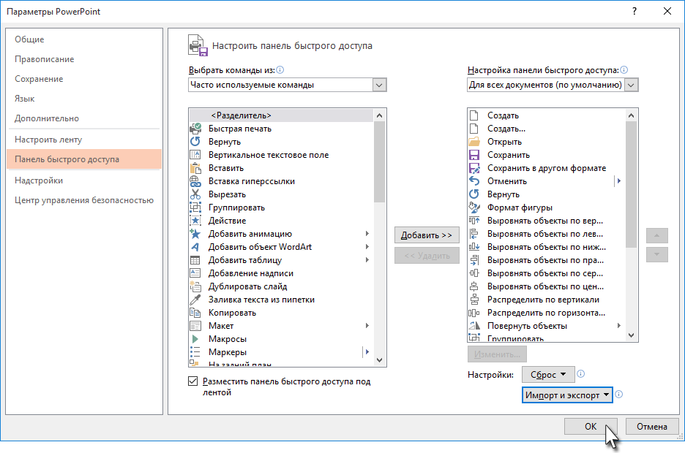Switch to the Правописание category
The height and width of the screenshot is (453, 685).
tap(84, 59)
